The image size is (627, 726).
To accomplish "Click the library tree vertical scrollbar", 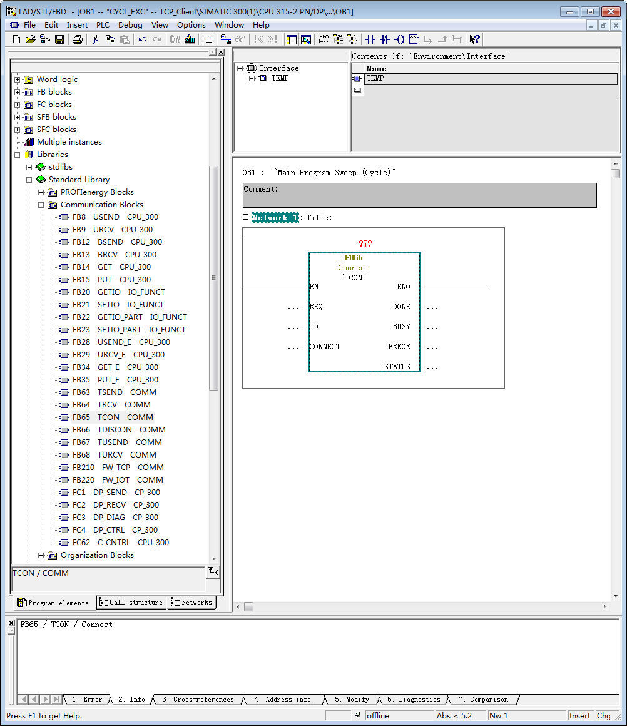I will pos(213,278).
